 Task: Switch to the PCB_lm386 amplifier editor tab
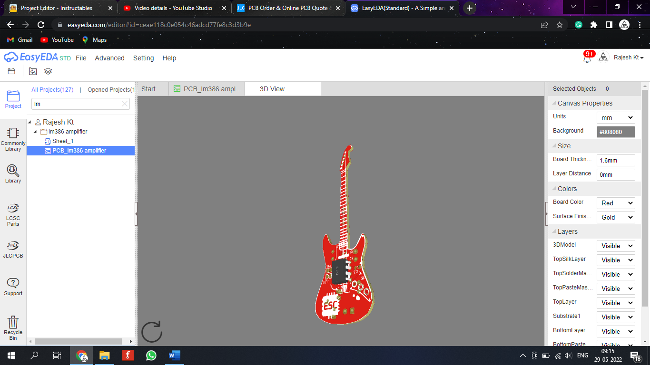pyautogui.click(x=207, y=89)
